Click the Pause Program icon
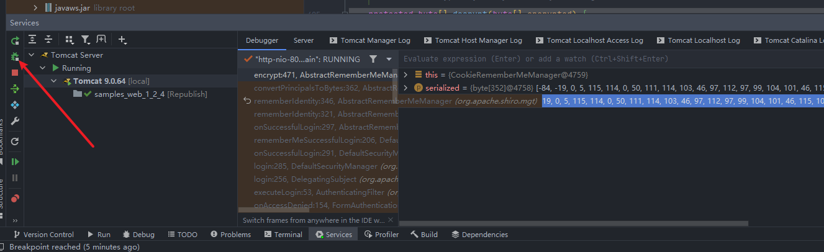This screenshot has height=252, width=824. pos(15,178)
